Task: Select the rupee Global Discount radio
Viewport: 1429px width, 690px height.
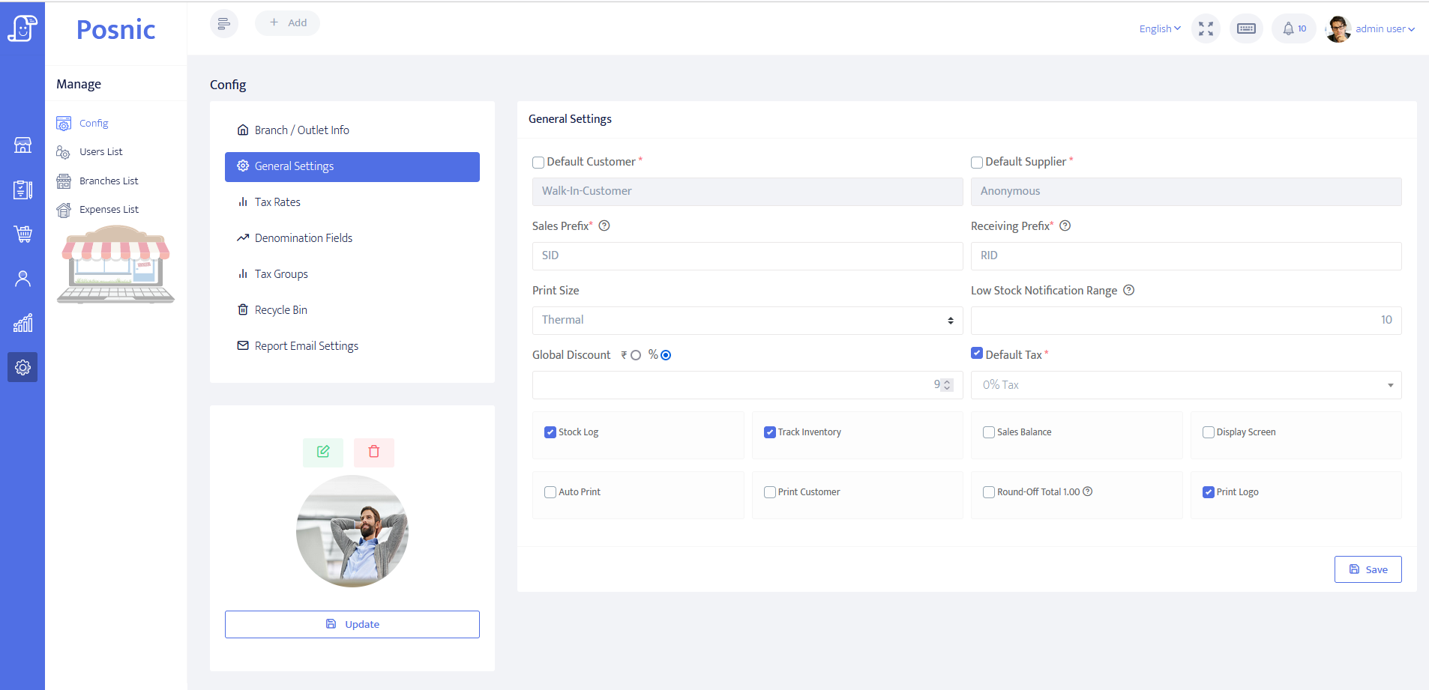Action: click(x=636, y=355)
